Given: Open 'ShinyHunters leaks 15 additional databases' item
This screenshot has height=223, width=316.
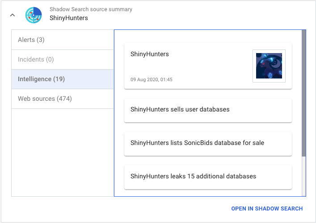Looking at the screenshot, I should click(208, 177).
